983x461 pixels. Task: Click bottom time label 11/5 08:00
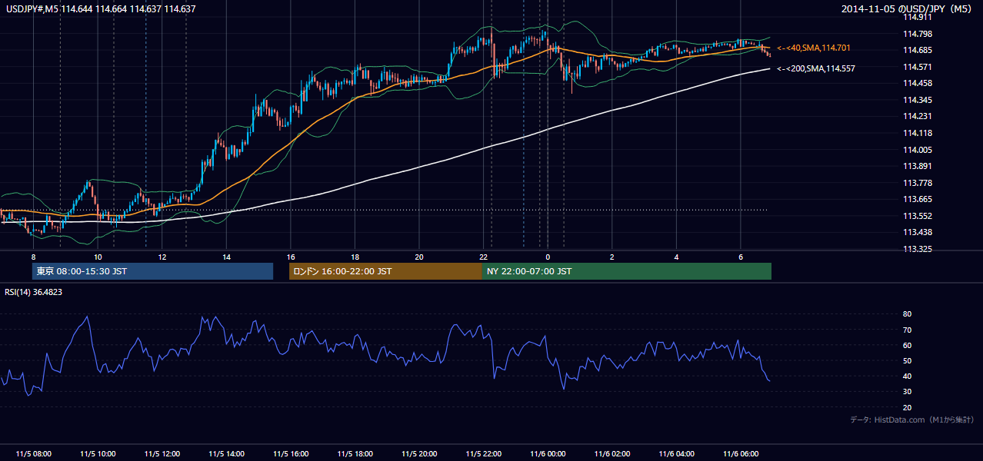point(33,454)
